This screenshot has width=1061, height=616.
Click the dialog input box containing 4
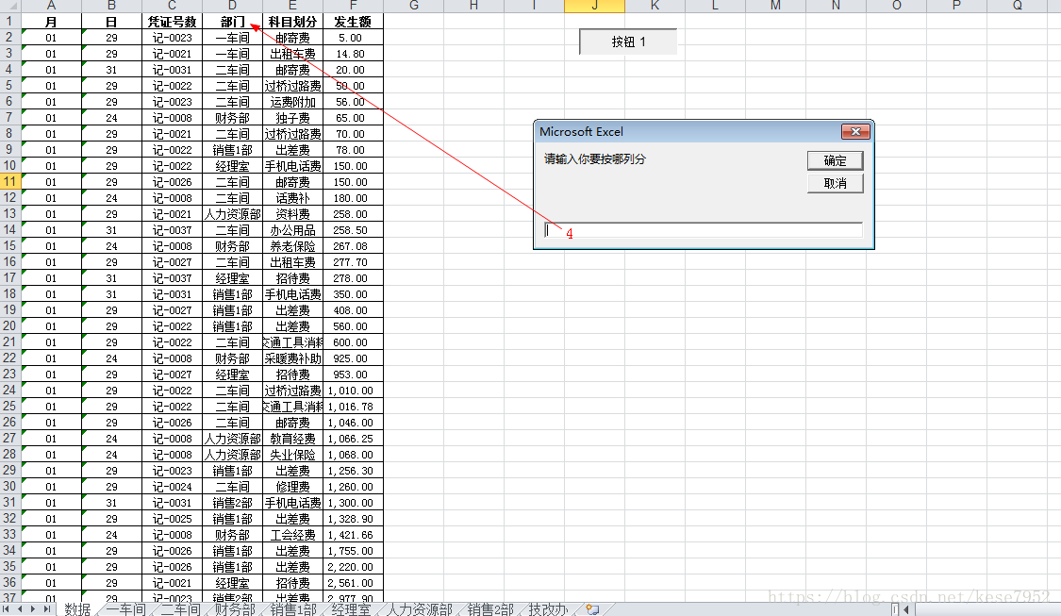(703, 229)
